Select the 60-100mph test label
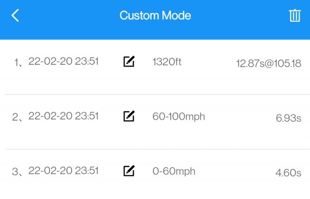 179,117
